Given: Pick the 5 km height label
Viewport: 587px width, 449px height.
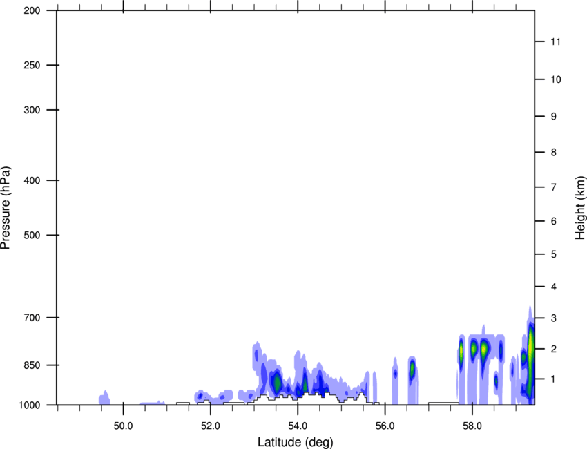Looking at the screenshot, I should 554,255.
